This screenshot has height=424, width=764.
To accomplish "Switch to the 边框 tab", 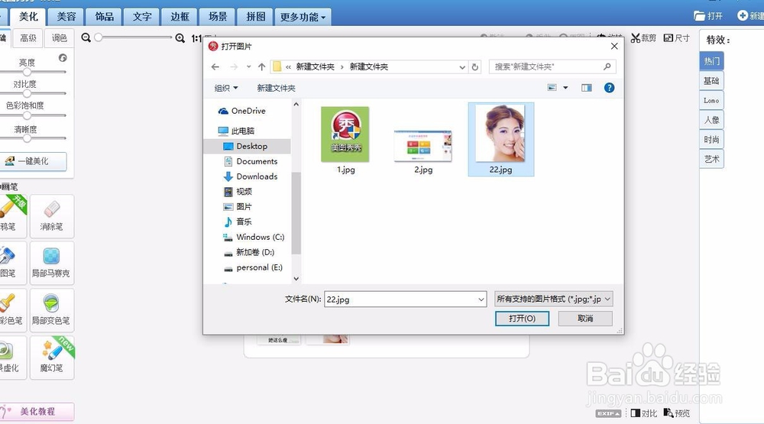I will coord(180,17).
